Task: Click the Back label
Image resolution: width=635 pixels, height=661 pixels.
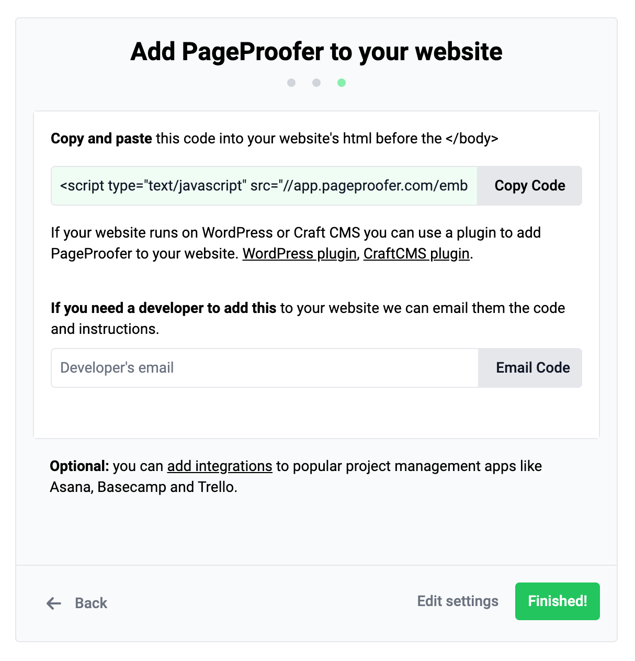Action: [x=91, y=603]
